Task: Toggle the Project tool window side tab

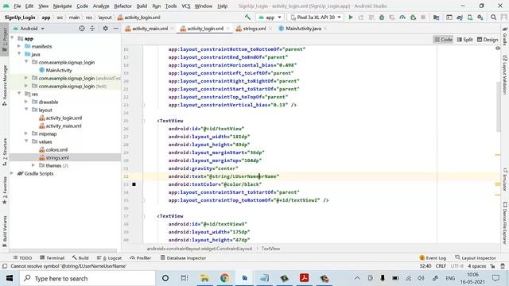Action: [x=5, y=39]
